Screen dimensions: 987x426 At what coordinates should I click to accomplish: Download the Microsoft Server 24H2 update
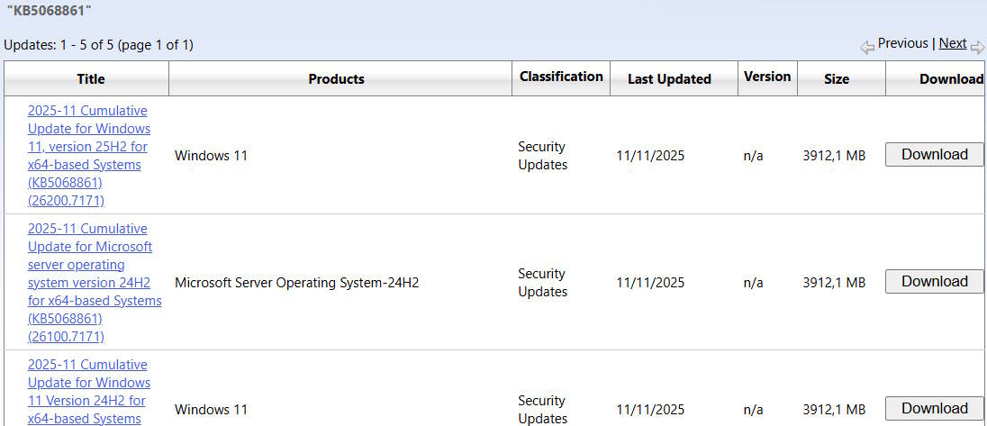[x=934, y=282]
